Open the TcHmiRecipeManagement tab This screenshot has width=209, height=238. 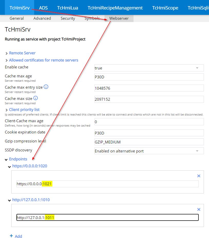pos(115,8)
